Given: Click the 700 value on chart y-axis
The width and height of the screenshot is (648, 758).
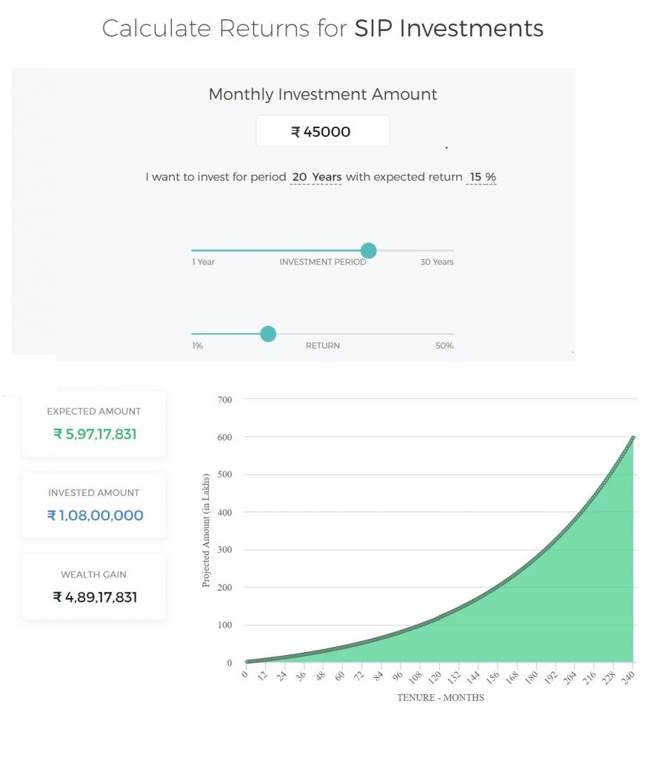Looking at the screenshot, I should (224, 400).
